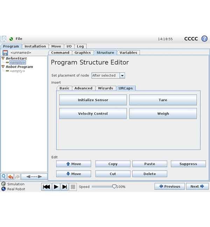Select empty node under Robot Program
Screen dimensions: 210x227
[x=17, y=71]
